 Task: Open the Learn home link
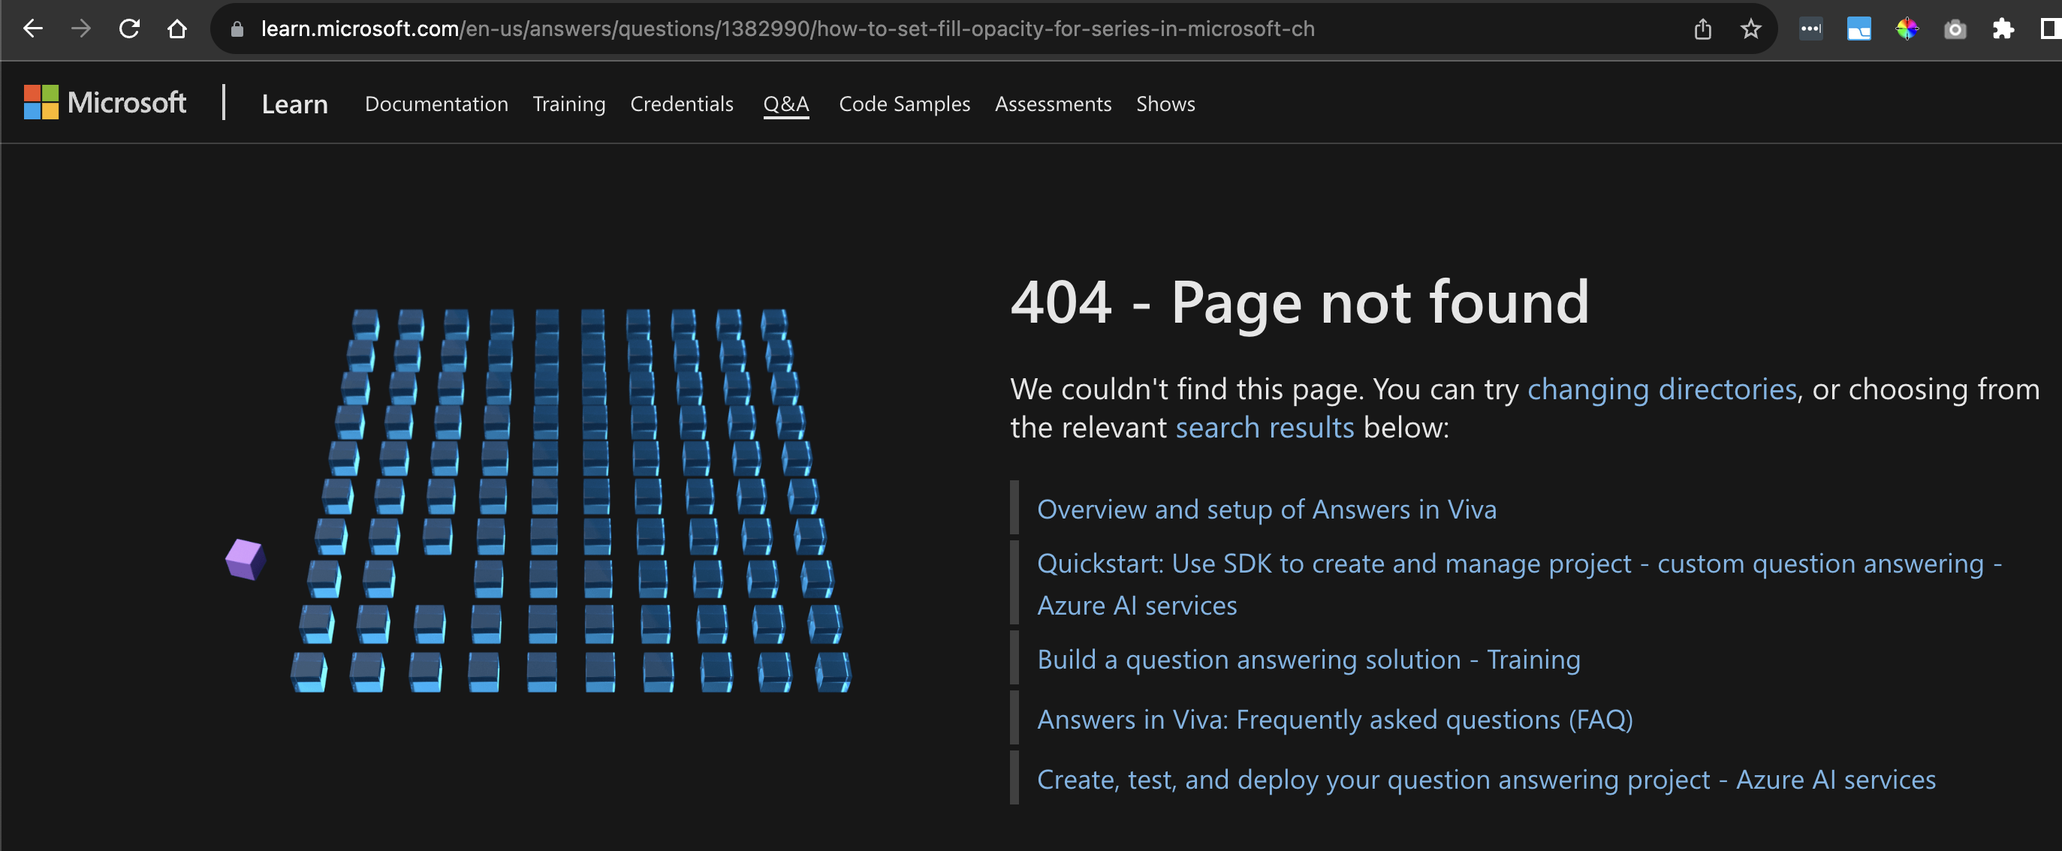point(294,104)
